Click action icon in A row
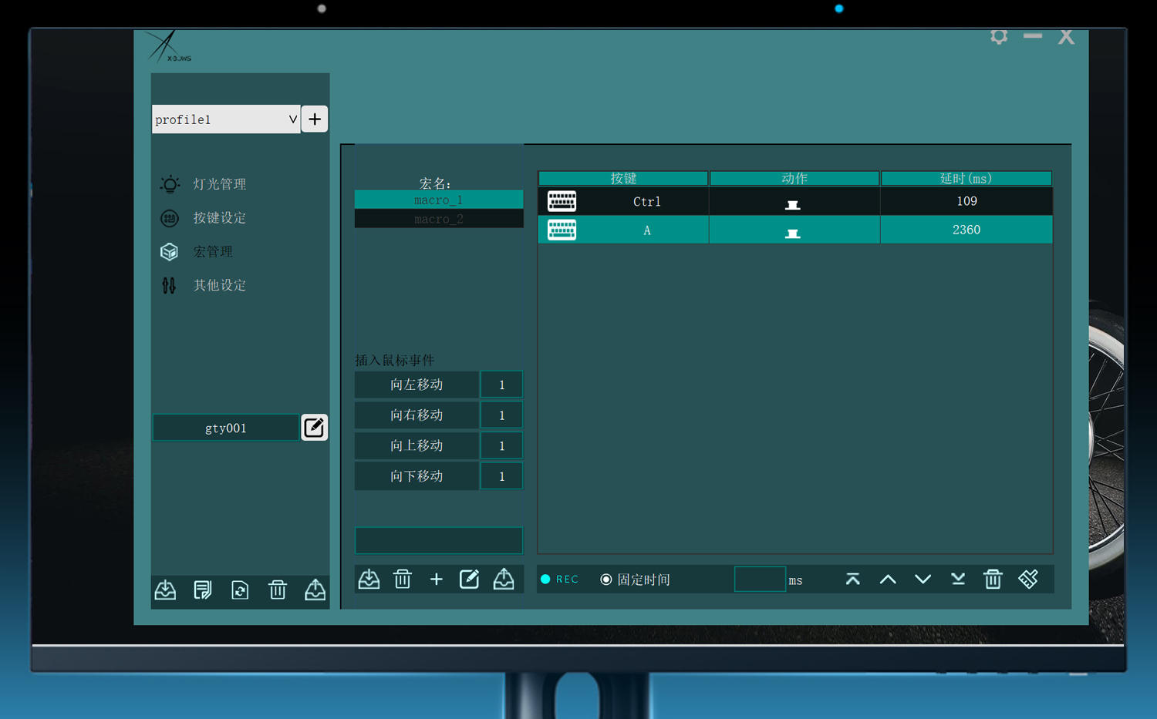Screen dimensions: 1157x719 [792, 234]
